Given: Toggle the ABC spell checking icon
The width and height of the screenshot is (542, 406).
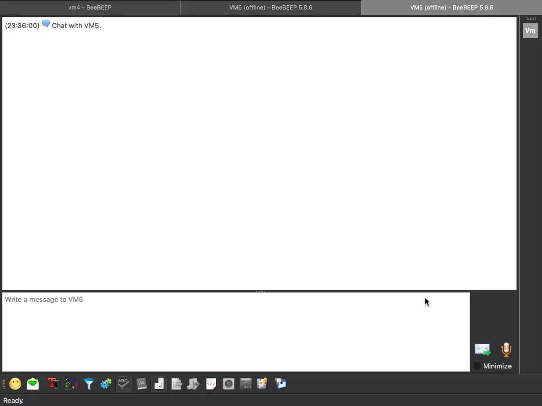Looking at the screenshot, I should pos(123,384).
